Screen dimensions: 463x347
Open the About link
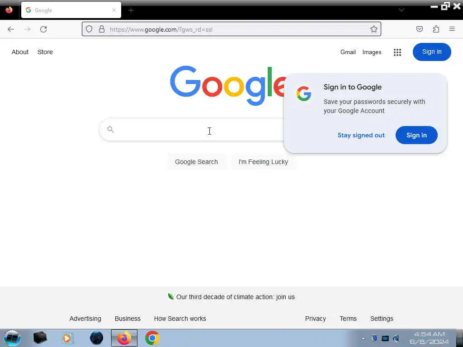pyautogui.click(x=20, y=52)
